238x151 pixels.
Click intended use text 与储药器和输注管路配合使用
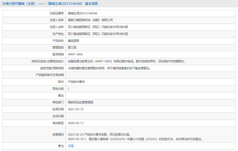coord(110,68)
